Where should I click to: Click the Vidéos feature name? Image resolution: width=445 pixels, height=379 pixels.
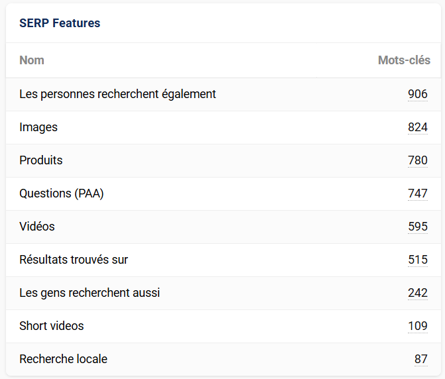(x=37, y=227)
